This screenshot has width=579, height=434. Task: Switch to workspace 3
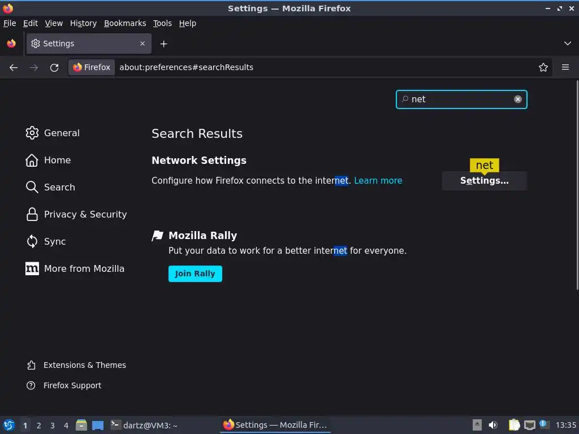53,426
